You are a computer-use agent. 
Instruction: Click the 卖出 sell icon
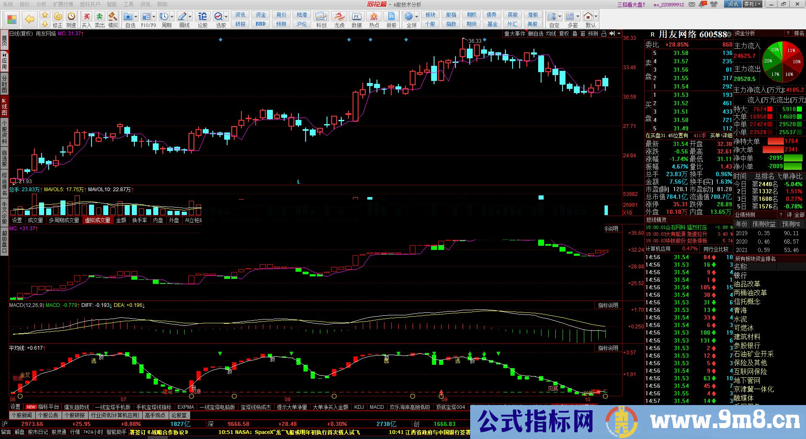coord(99,19)
